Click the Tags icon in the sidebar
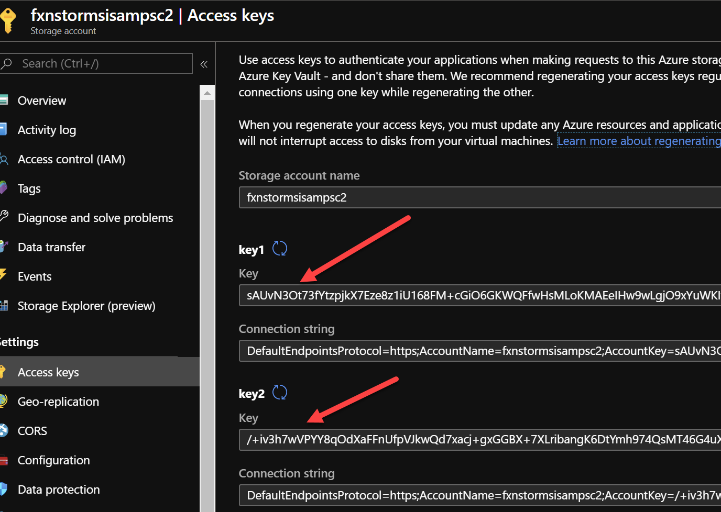 click(x=4, y=188)
